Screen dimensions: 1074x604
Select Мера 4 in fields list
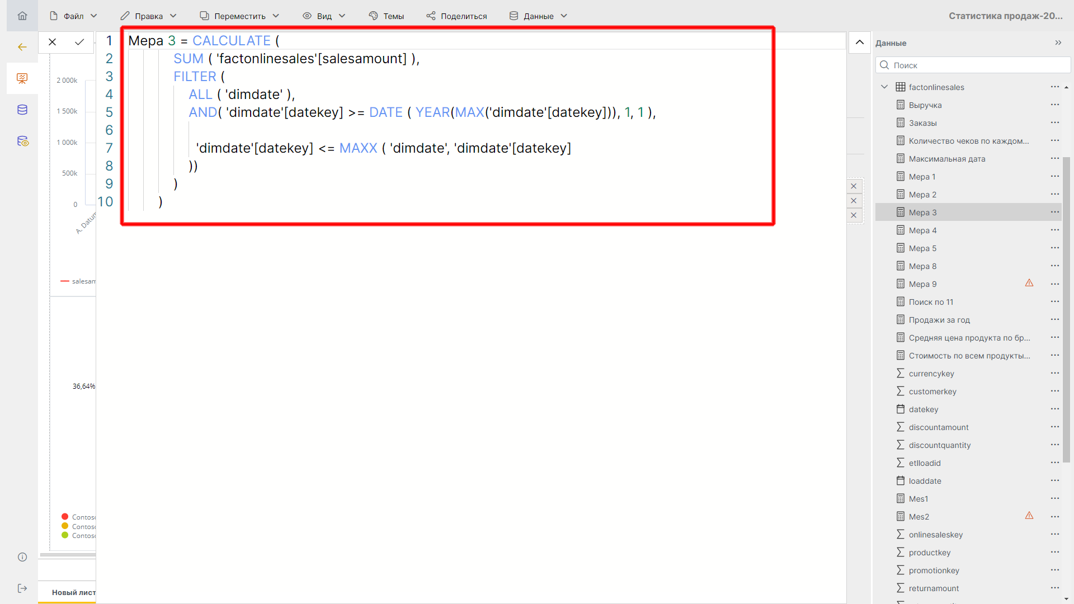(x=922, y=230)
